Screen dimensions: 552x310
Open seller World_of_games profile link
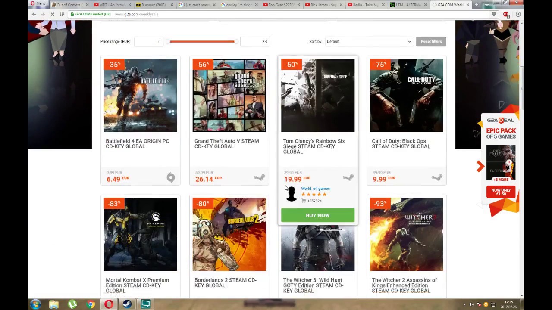[x=315, y=189]
